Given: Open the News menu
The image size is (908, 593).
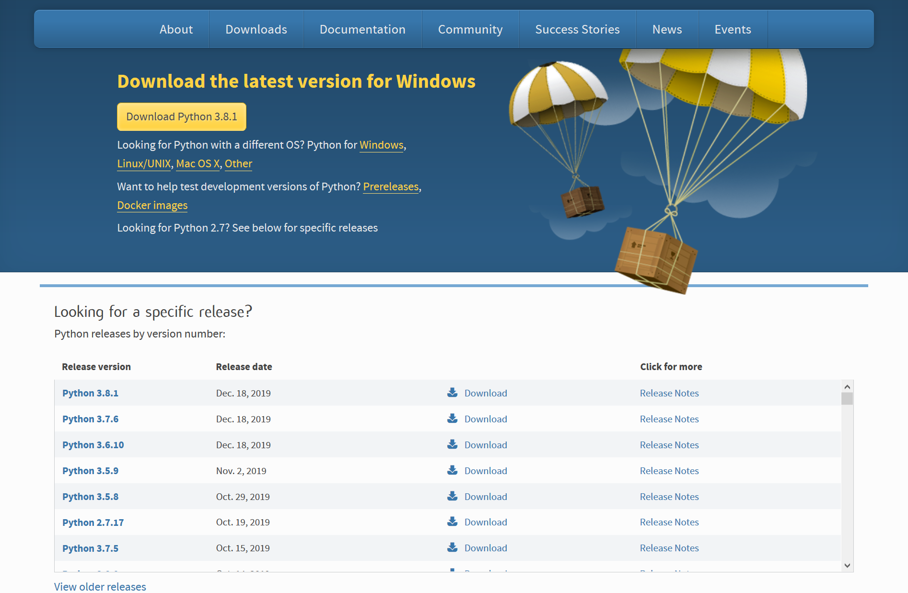Looking at the screenshot, I should (667, 29).
